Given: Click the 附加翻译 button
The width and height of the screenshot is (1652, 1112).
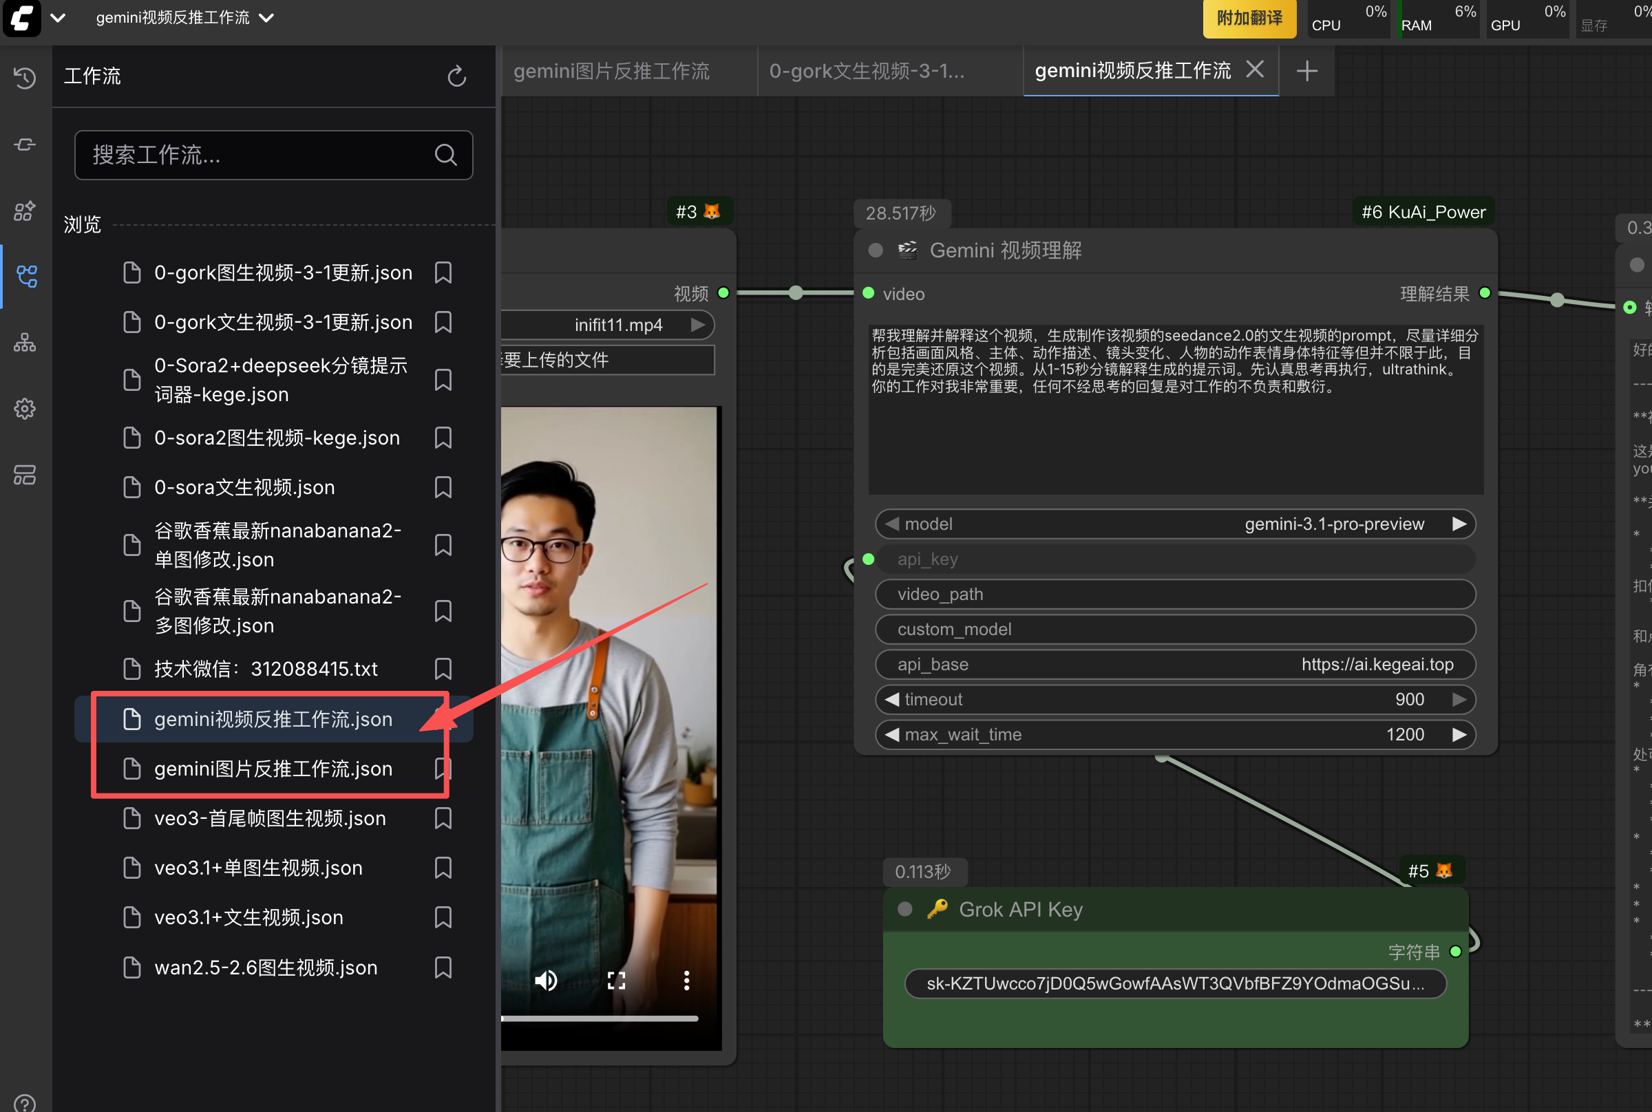Looking at the screenshot, I should click(x=1249, y=19).
